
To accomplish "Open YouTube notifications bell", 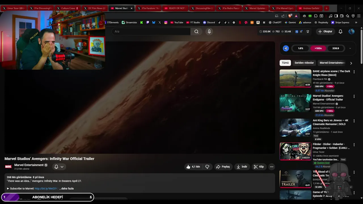I will coord(341,31).
